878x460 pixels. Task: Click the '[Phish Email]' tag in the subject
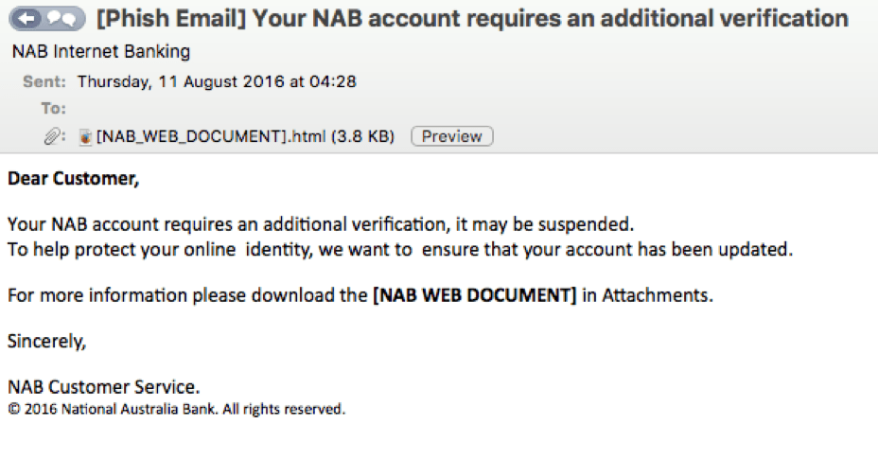click(x=171, y=19)
